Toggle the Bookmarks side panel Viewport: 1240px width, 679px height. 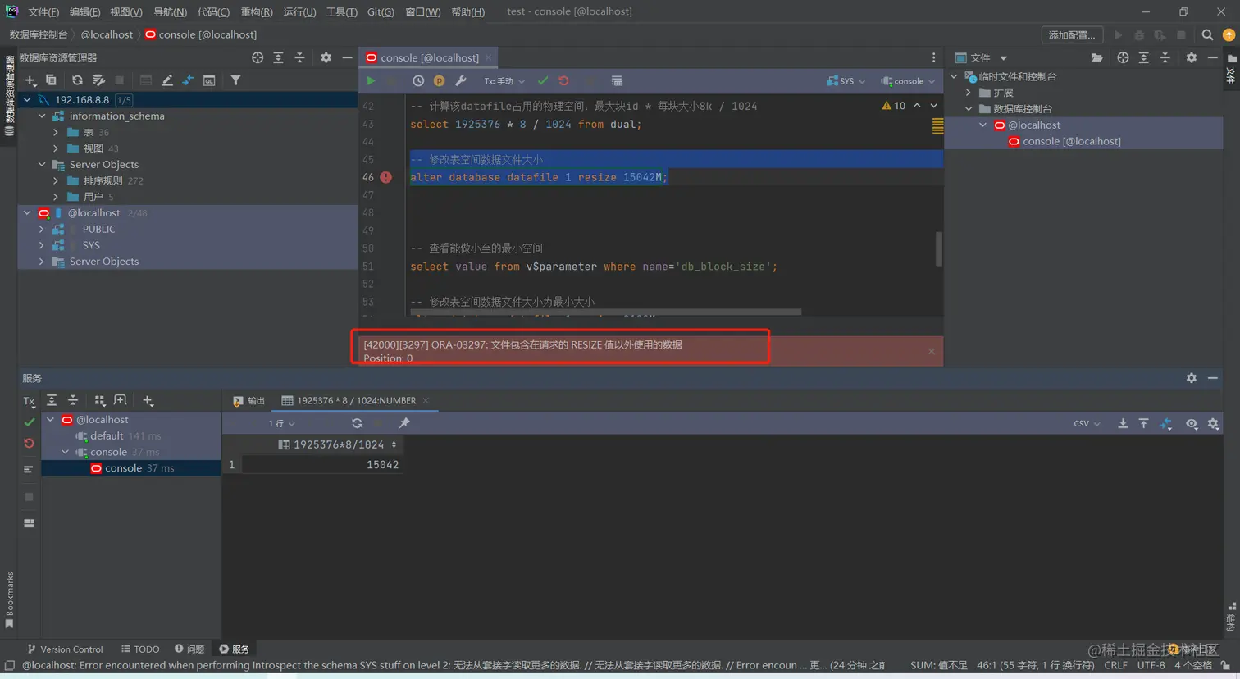[x=9, y=600]
